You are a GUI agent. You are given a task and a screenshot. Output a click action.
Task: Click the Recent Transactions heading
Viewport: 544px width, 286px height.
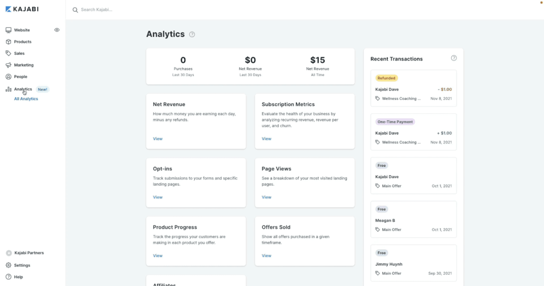tap(396, 59)
